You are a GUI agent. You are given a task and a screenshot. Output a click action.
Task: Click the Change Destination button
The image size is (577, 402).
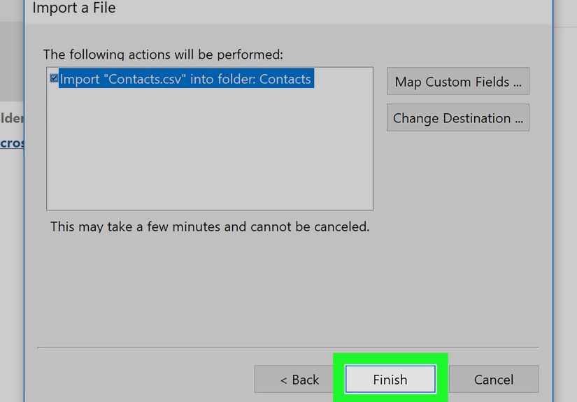click(457, 118)
